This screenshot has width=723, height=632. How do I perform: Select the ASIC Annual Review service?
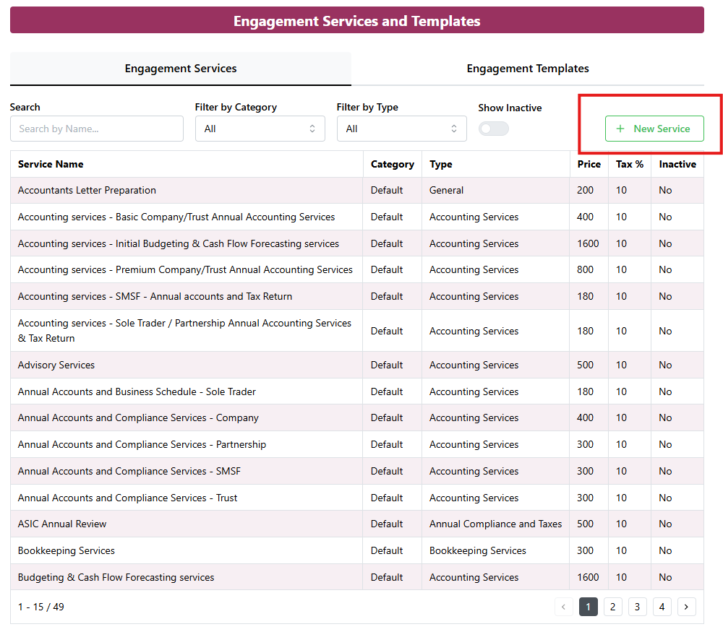[x=62, y=524]
